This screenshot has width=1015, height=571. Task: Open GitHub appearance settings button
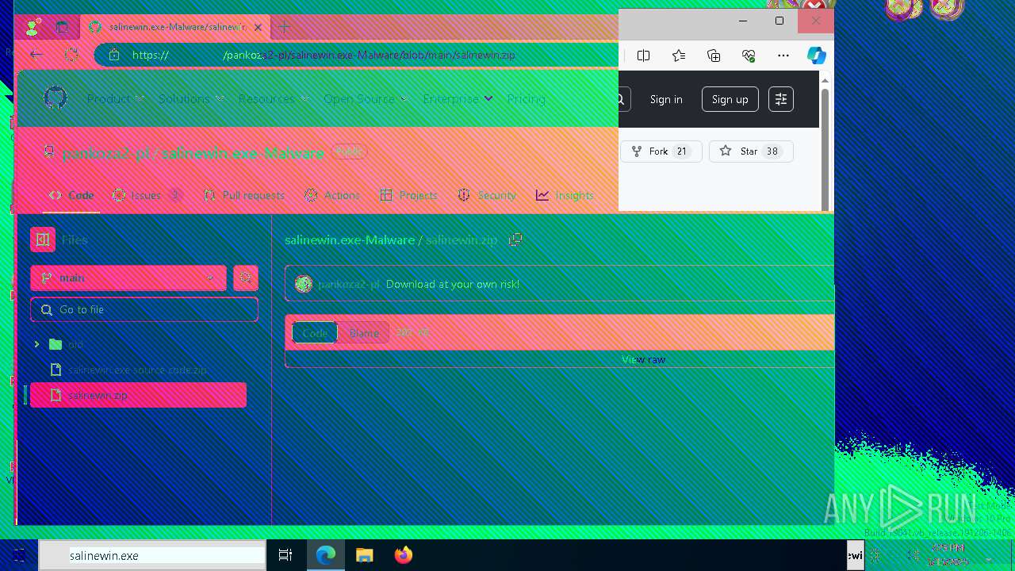pos(781,99)
